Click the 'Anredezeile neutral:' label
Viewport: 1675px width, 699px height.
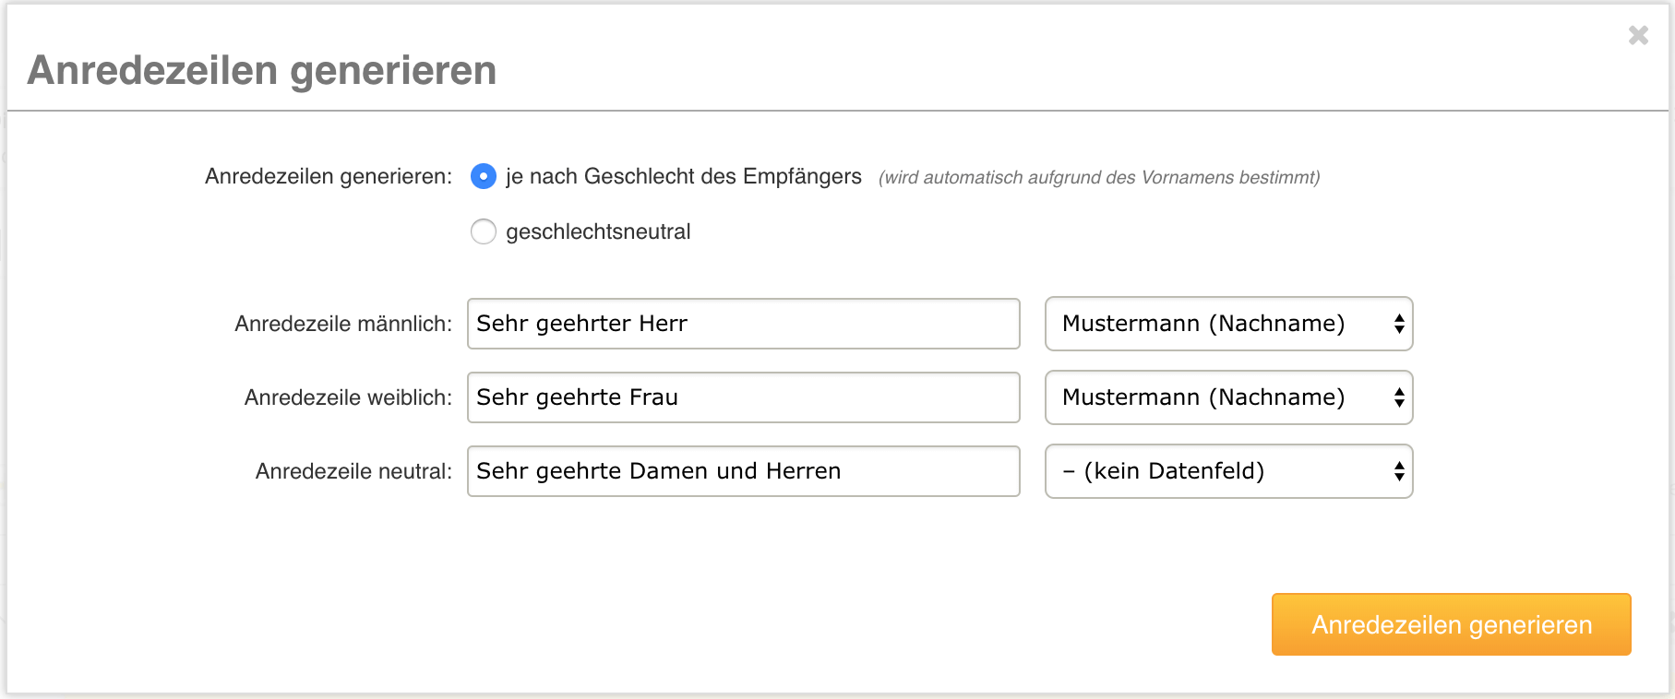pyautogui.click(x=353, y=471)
